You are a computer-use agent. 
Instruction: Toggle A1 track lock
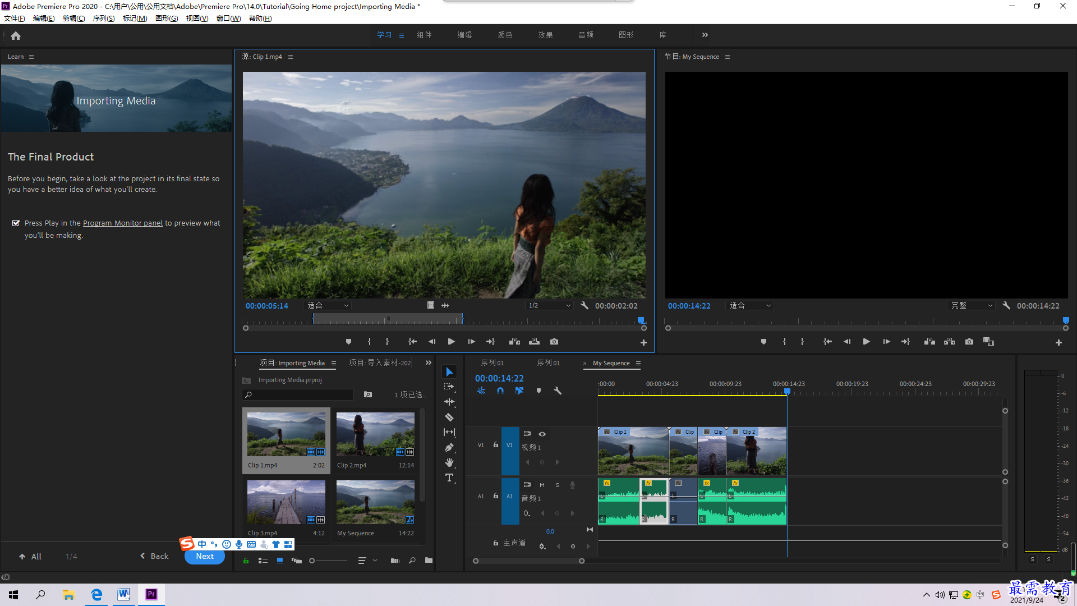(x=496, y=496)
